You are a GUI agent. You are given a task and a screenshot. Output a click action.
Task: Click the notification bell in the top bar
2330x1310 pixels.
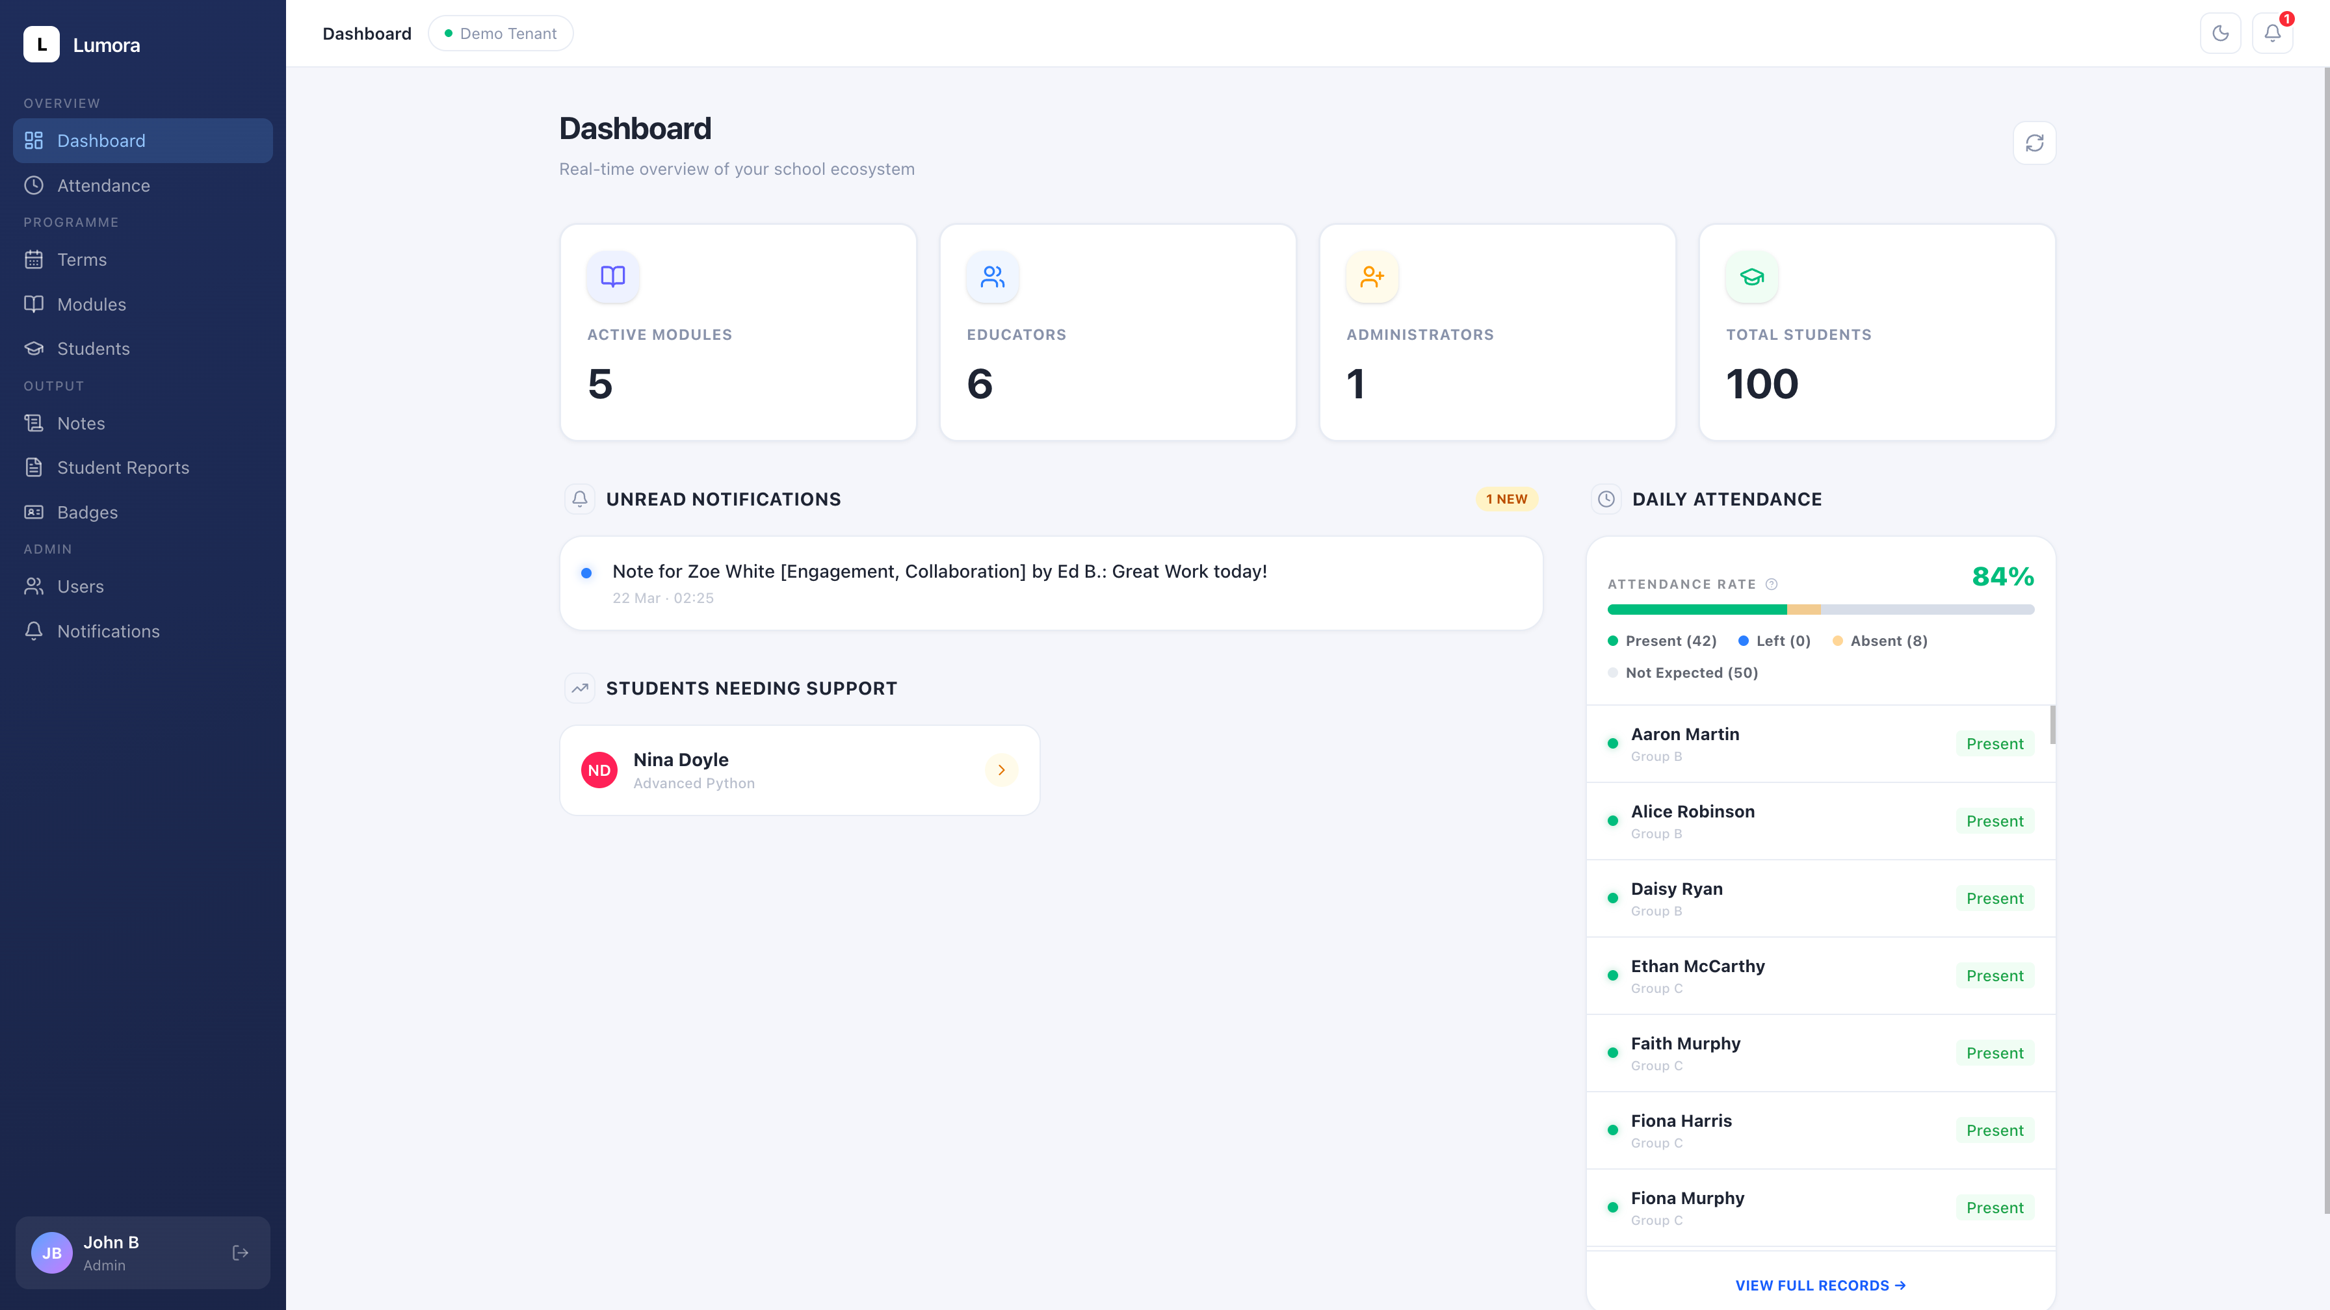tap(2272, 32)
